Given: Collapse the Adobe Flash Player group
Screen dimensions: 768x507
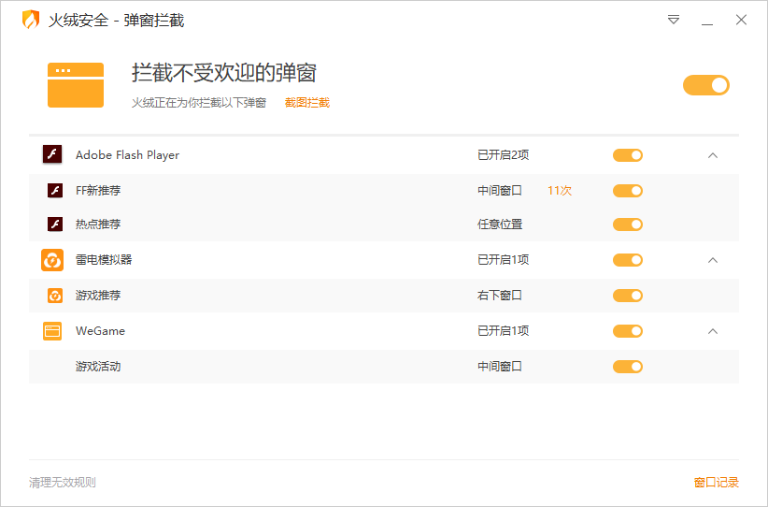Looking at the screenshot, I should tap(713, 155).
